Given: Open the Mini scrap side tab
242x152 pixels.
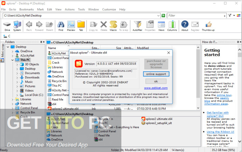Looking at the screenshot, I should pyautogui.click(x=2, y=53).
